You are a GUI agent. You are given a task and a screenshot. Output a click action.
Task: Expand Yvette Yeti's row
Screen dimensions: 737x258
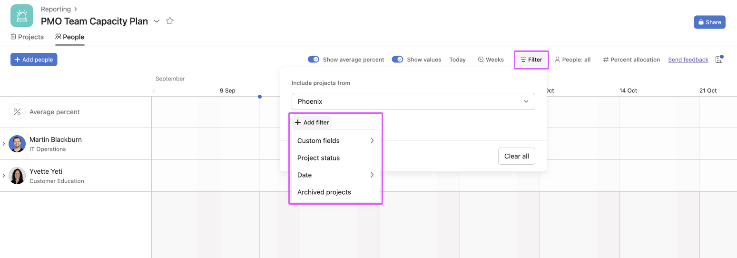click(4, 176)
